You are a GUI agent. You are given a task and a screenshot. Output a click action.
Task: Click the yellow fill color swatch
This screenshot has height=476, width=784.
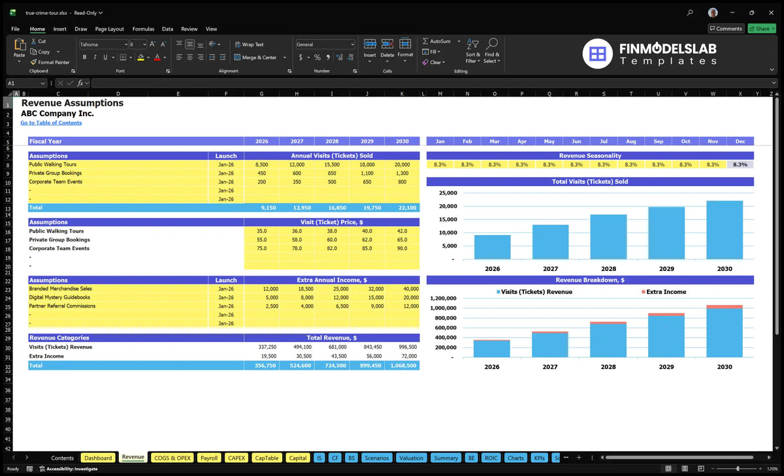click(x=140, y=57)
